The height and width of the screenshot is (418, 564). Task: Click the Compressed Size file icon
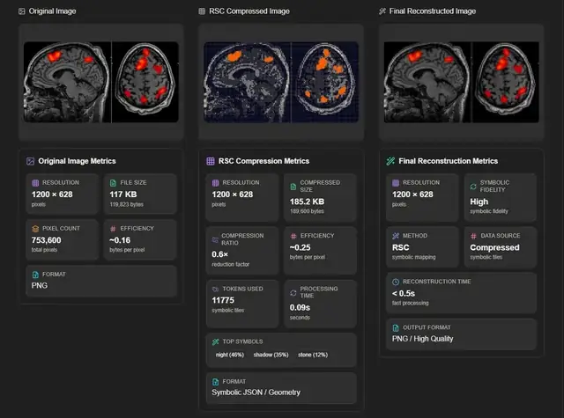tap(292, 183)
